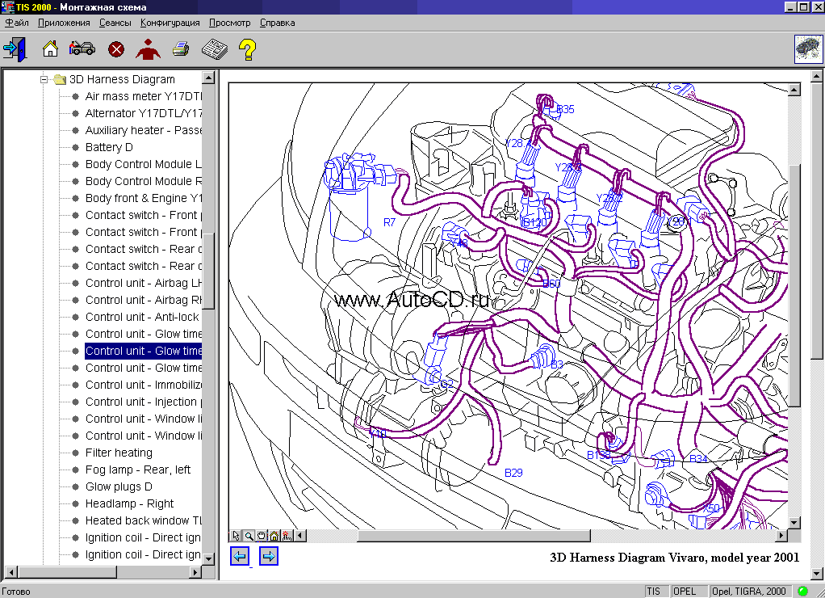Open the Справка menu

(x=277, y=23)
